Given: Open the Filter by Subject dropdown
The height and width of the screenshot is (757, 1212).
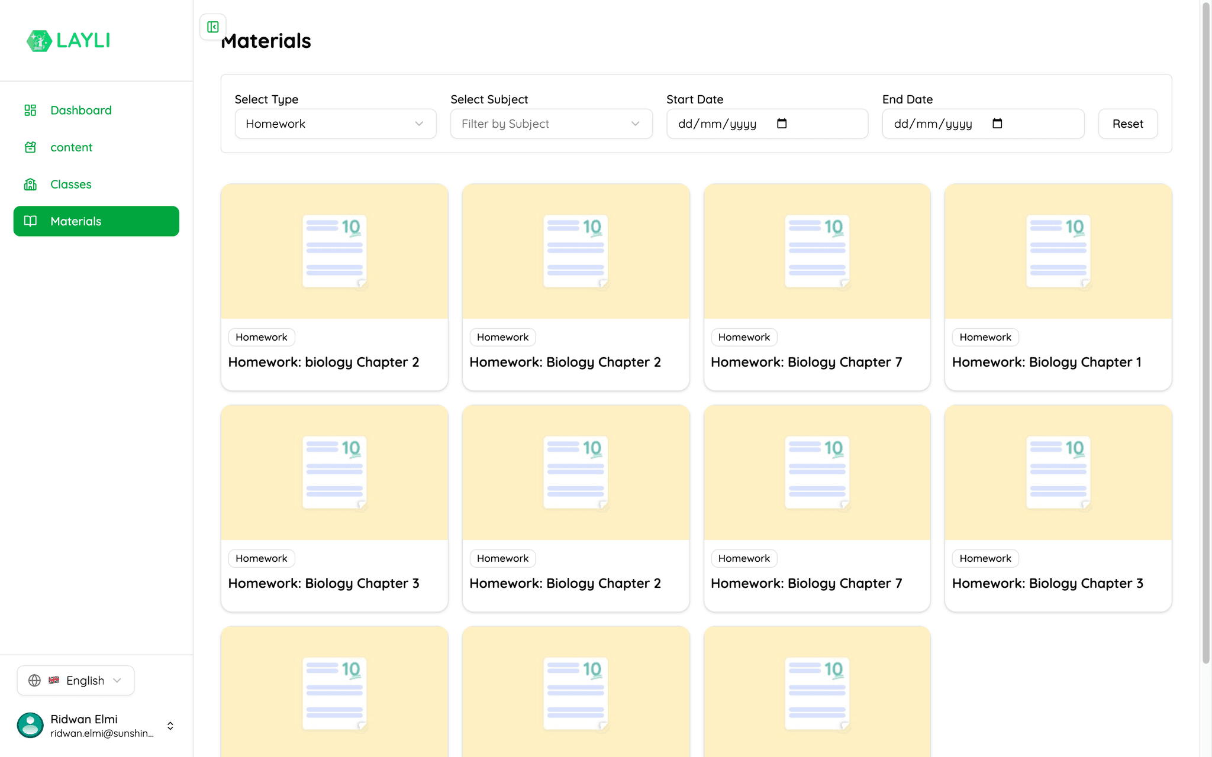Looking at the screenshot, I should pyautogui.click(x=552, y=124).
